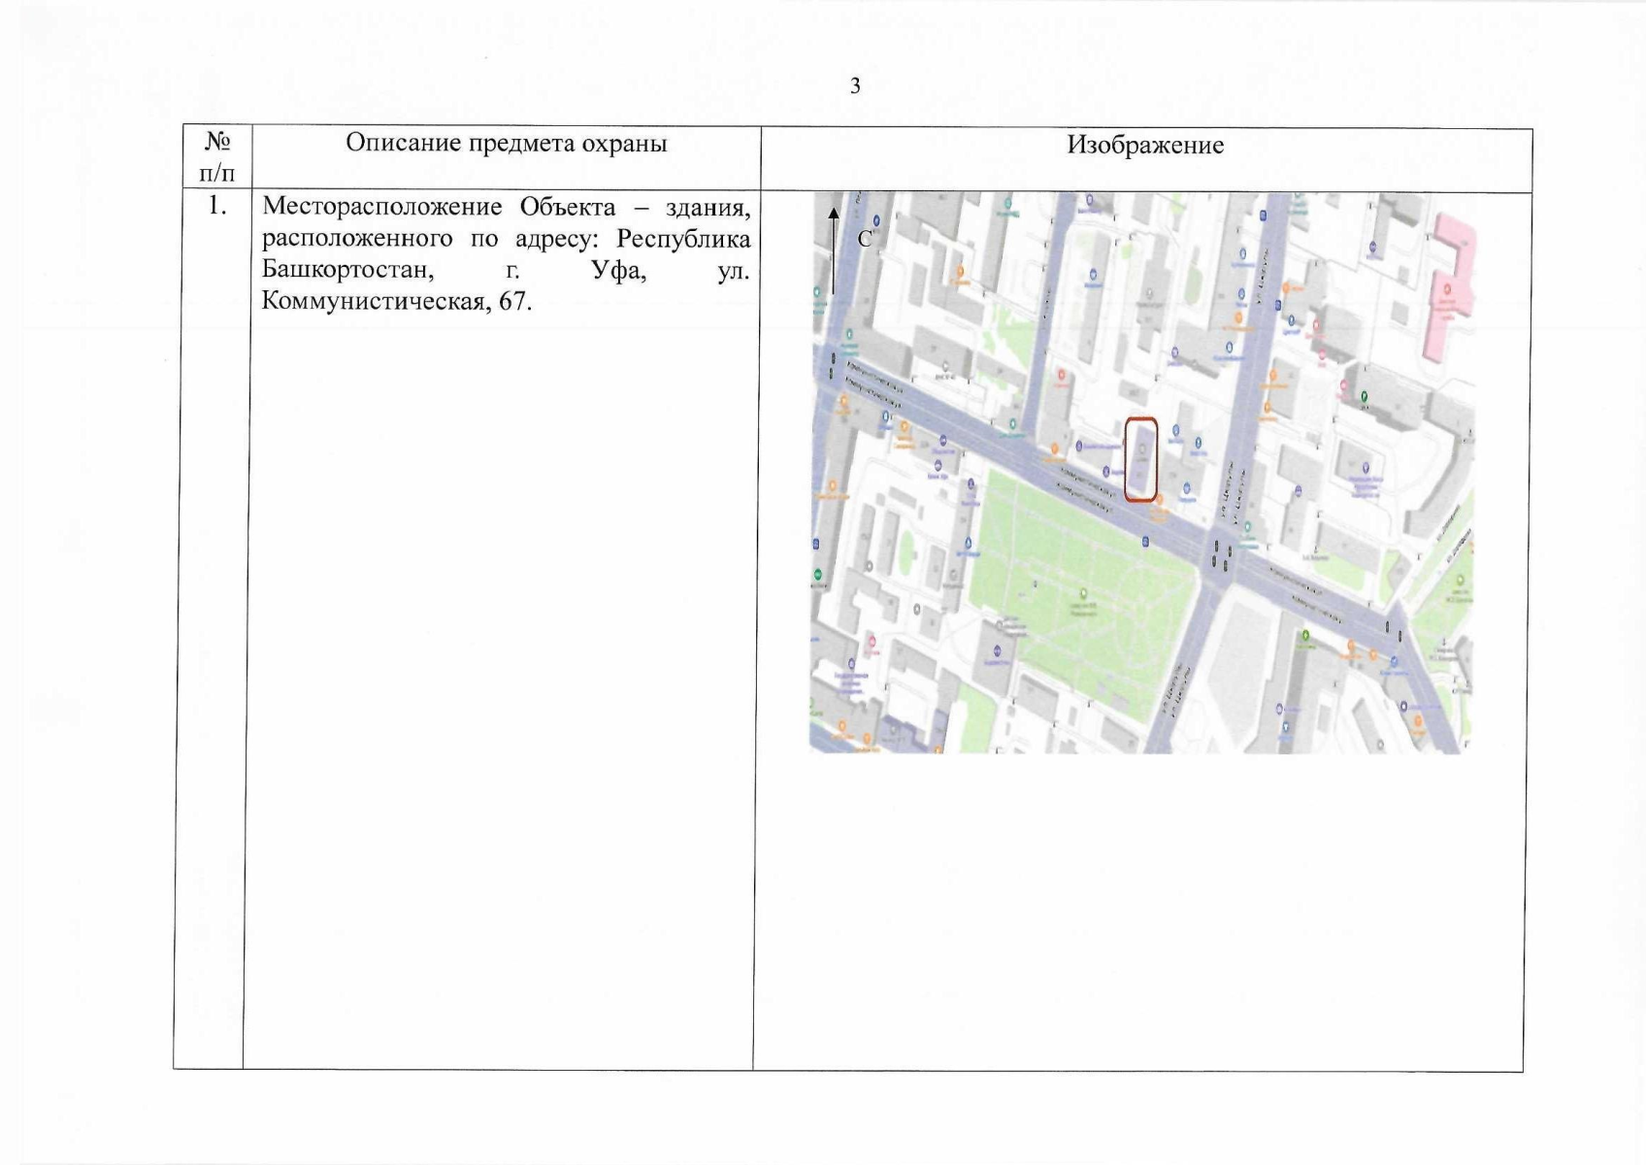Click the 'Изображение' column header
The height and width of the screenshot is (1165, 1646).
tap(1145, 146)
